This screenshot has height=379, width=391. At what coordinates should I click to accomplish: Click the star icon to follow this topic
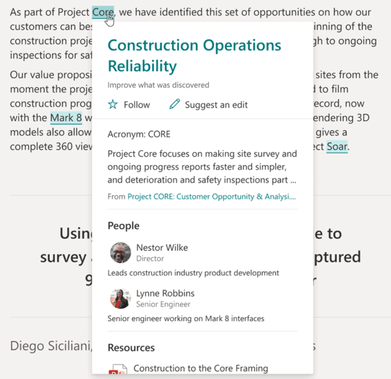[x=113, y=104]
